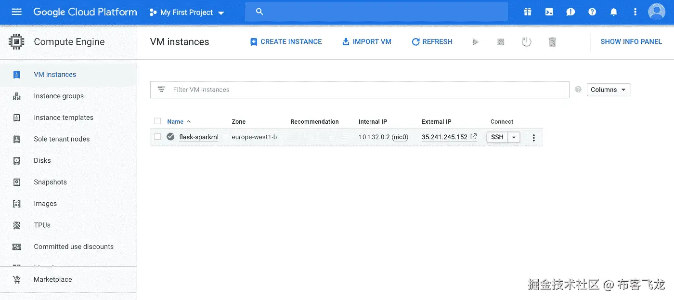Screen dimensions: 674x300
Task: Click the Compute Engine chip icon
Action: point(17,42)
